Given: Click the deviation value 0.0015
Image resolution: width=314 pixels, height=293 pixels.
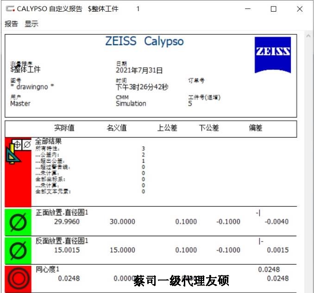Looking at the screenshot, I should (x=278, y=250).
